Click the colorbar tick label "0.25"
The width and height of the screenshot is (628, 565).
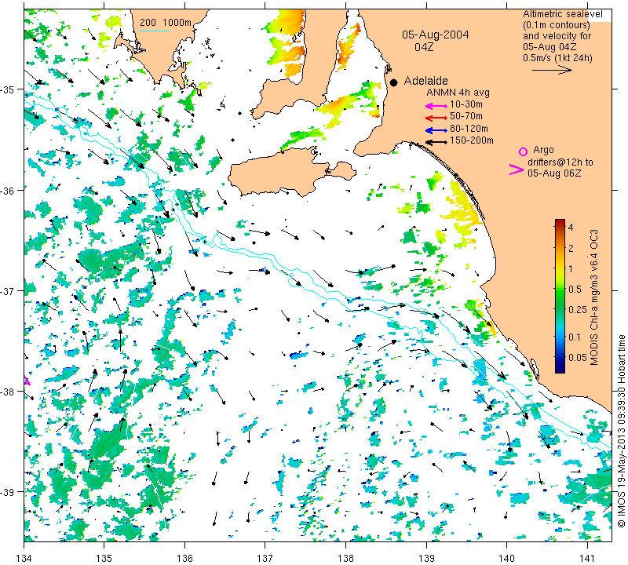tap(578, 309)
